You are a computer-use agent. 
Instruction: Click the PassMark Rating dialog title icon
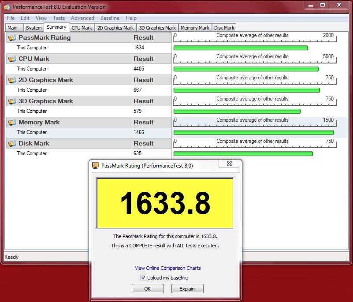pos(96,166)
